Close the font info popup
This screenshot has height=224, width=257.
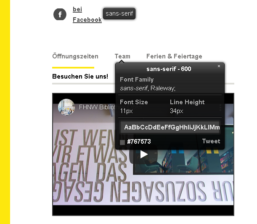219,66
